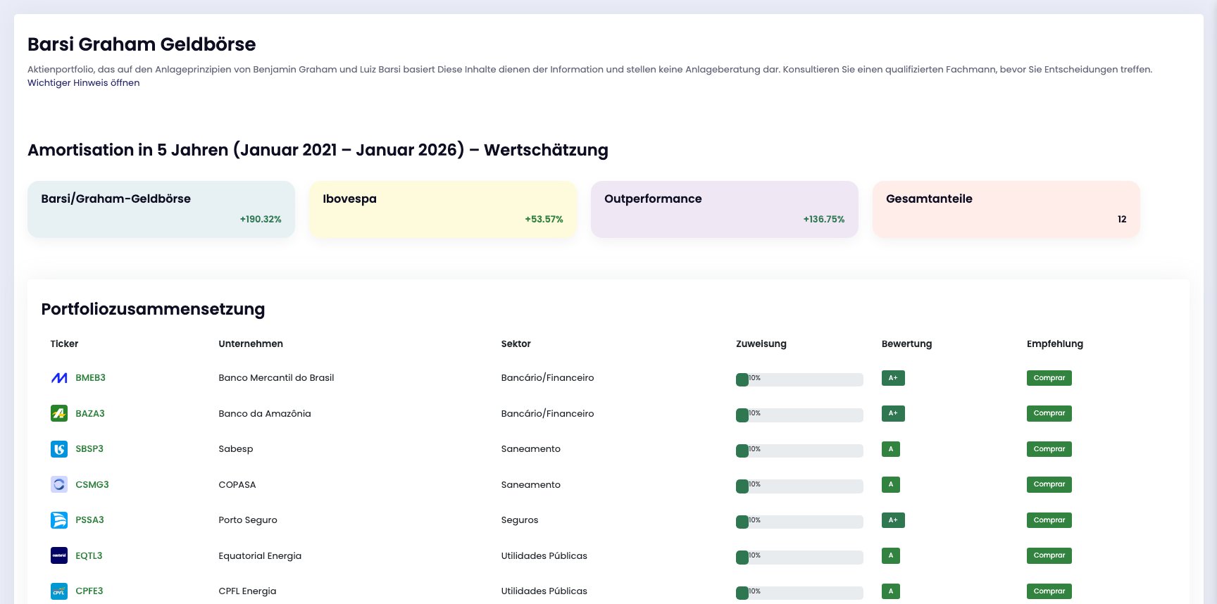Click the A+ rating badge for BMEB3

pos(893,378)
